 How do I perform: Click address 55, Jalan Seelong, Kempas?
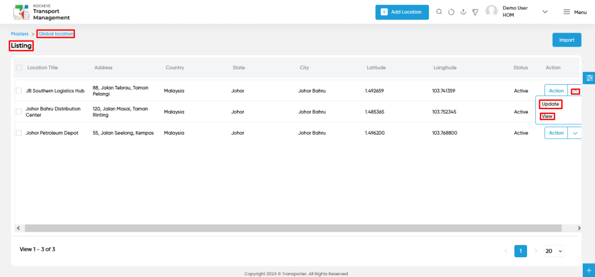tap(123, 133)
